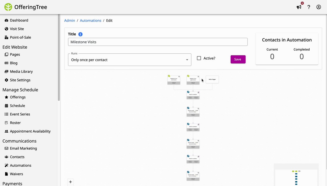Image resolution: width=327 pixels, height=186 pixels.
Task: Open Point-of-Sale from the sidebar
Action: (x=20, y=37)
